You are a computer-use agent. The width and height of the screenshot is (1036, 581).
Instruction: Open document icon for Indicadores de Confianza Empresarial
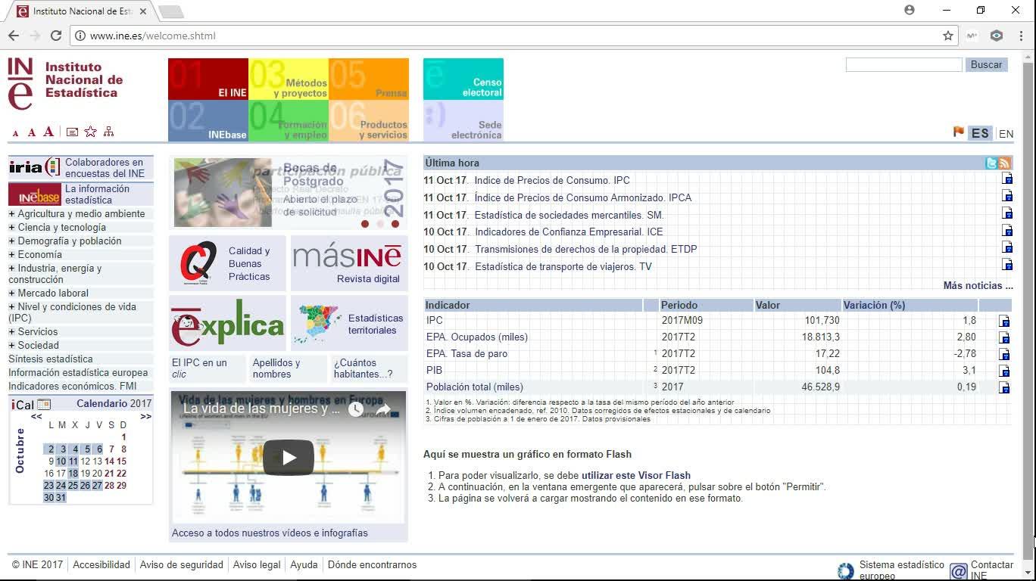[x=1007, y=231]
